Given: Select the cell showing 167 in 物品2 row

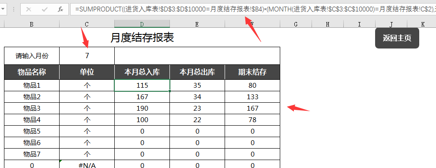Looking at the screenshot, I should [x=142, y=97].
